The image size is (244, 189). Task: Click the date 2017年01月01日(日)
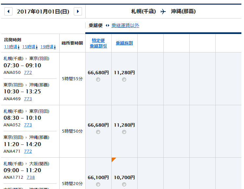coord(43,12)
